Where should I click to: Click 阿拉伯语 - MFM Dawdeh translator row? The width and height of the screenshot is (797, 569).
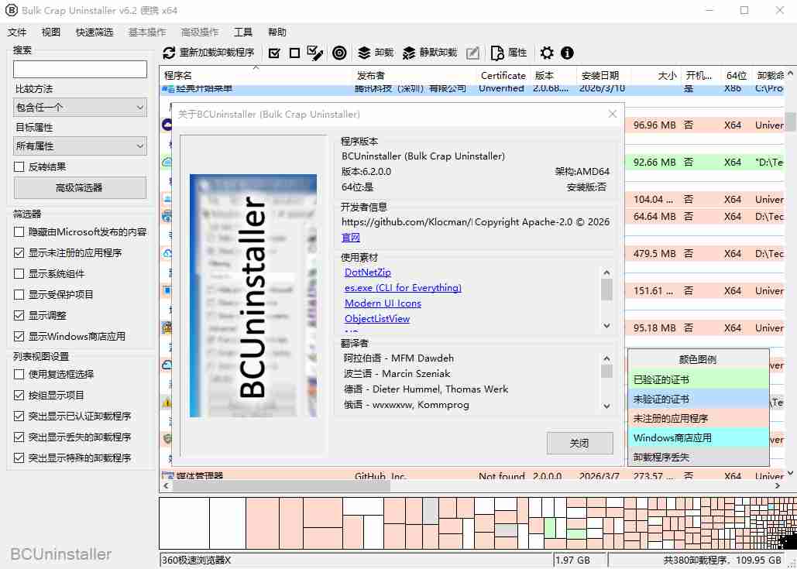point(398,358)
